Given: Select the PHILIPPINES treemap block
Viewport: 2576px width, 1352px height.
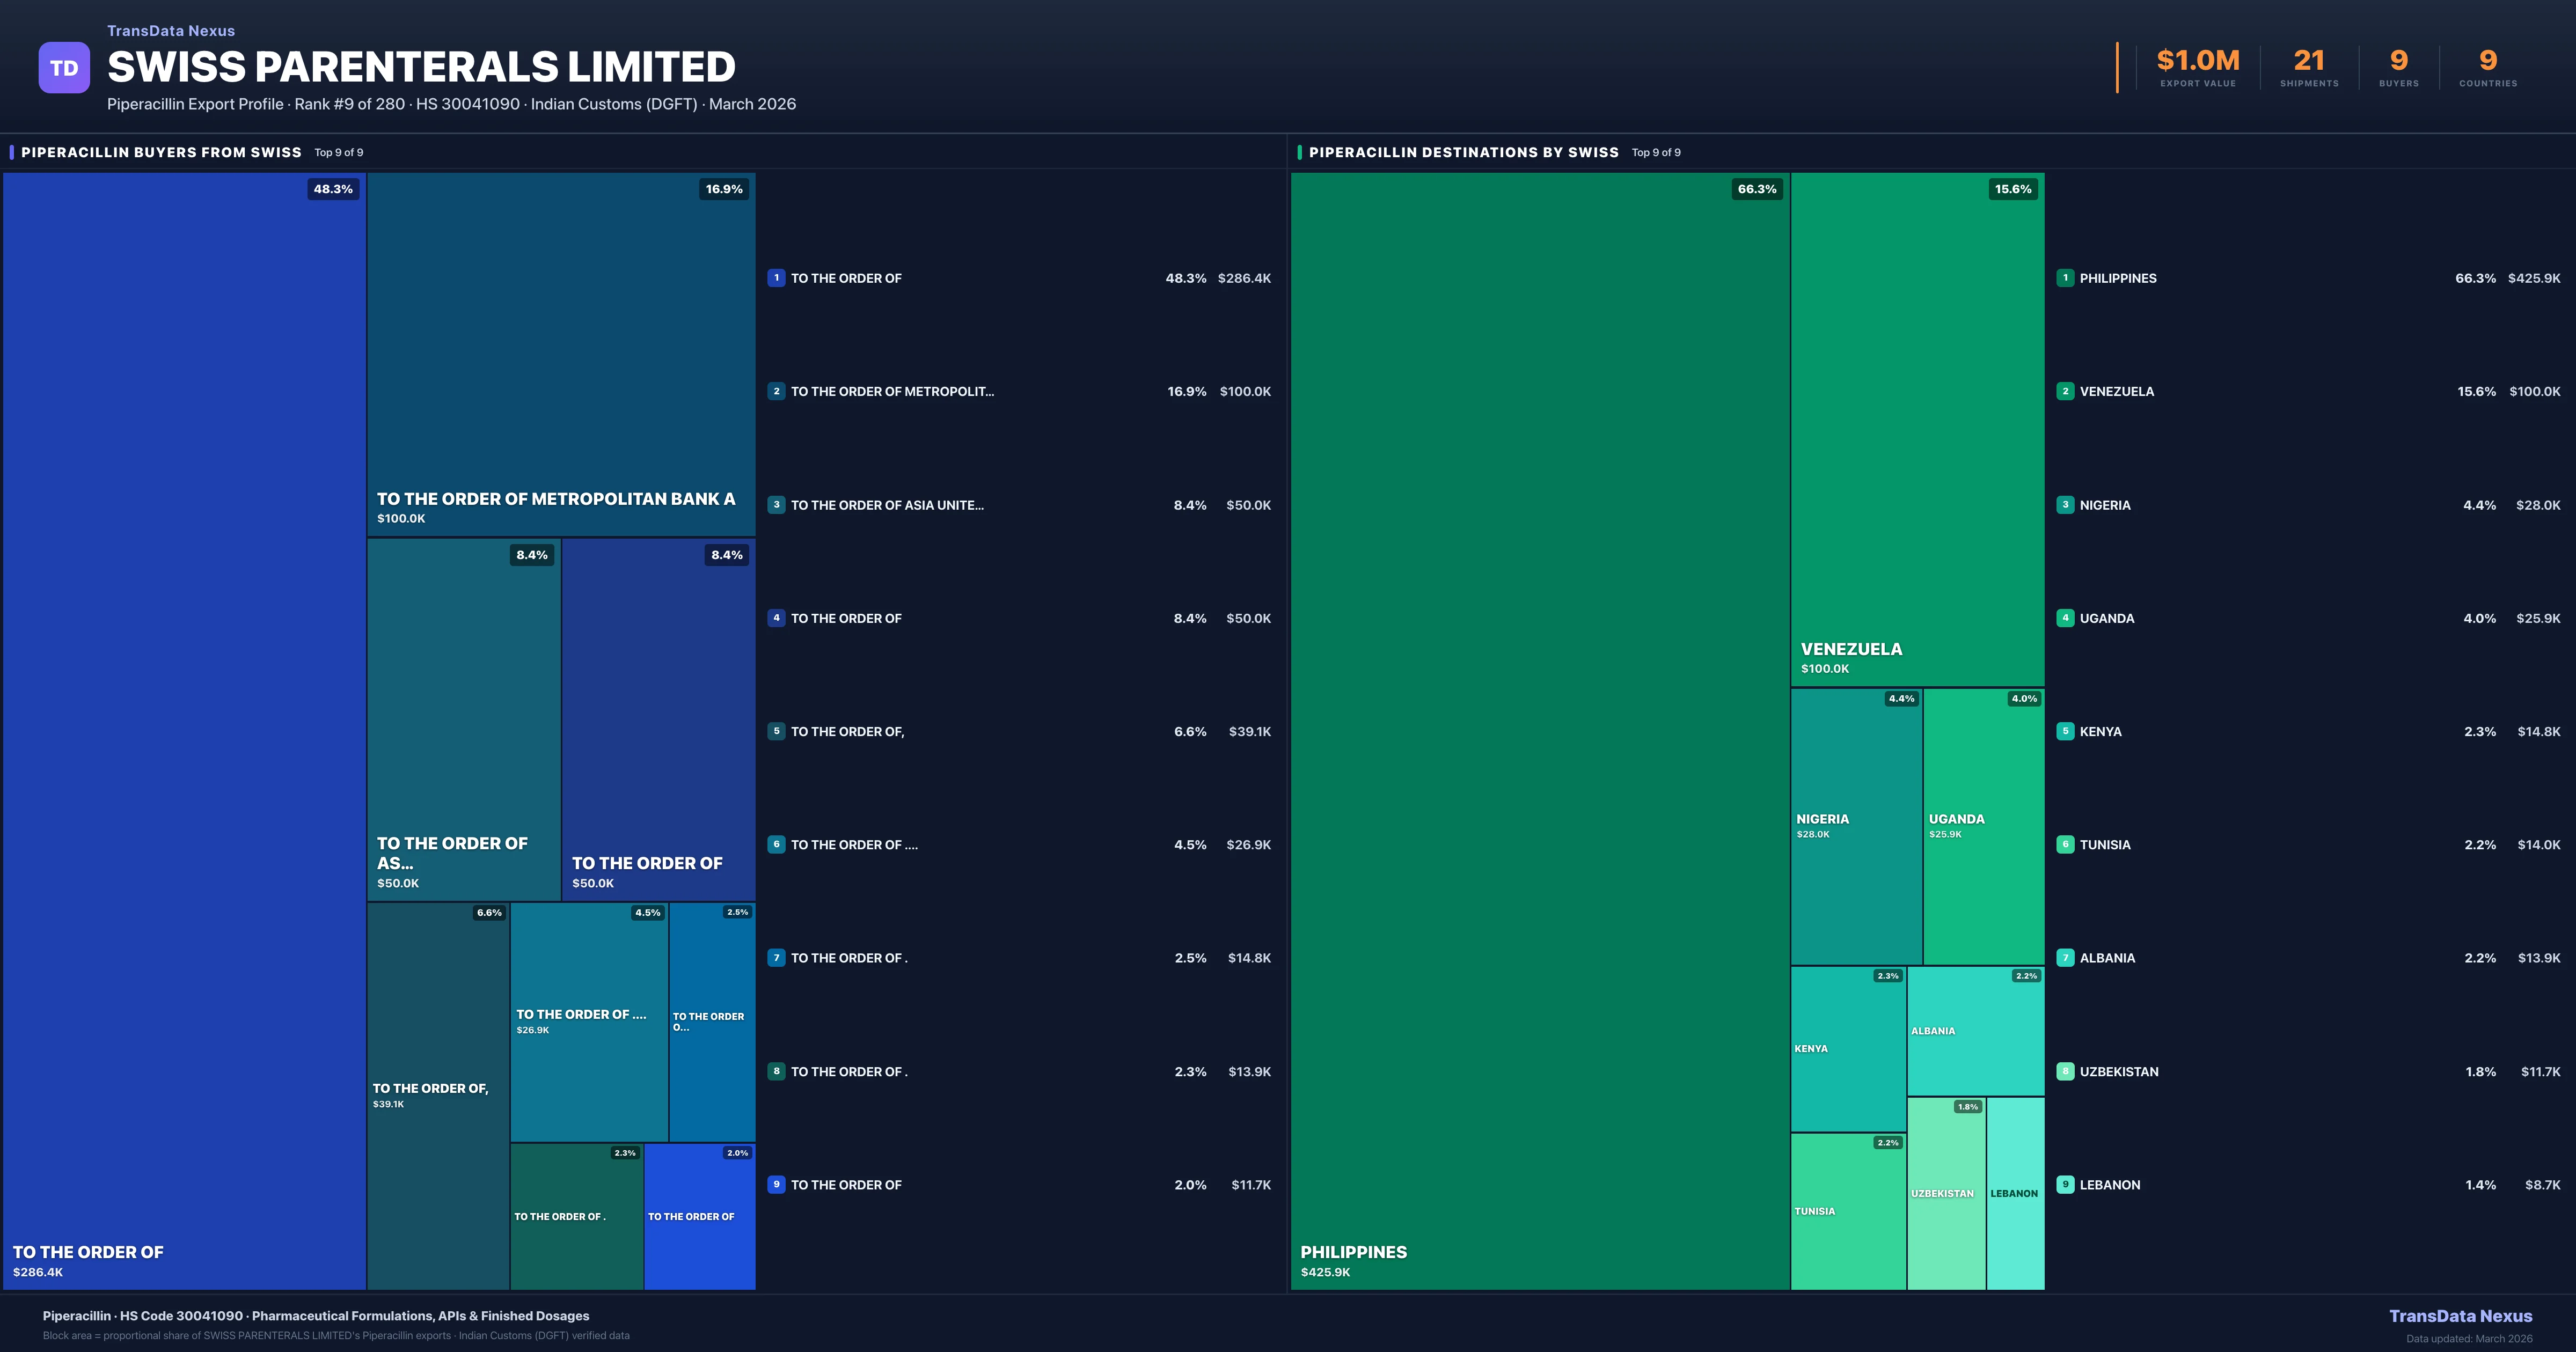Looking at the screenshot, I should point(1539,730).
